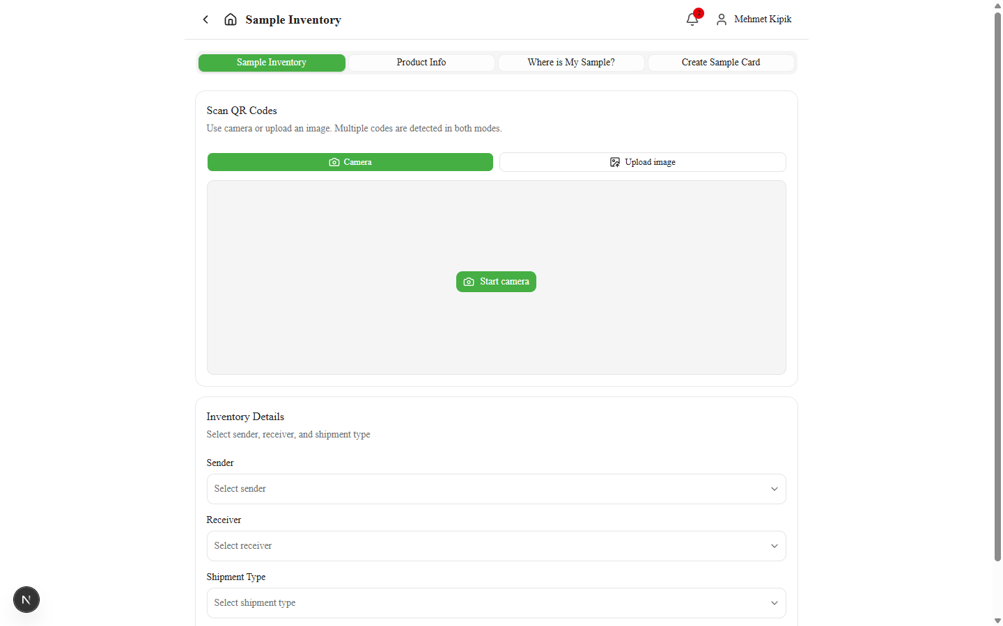The image size is (1003, 626).
Task: Switch to Upload image mode
Action: (x=643, y=162)
